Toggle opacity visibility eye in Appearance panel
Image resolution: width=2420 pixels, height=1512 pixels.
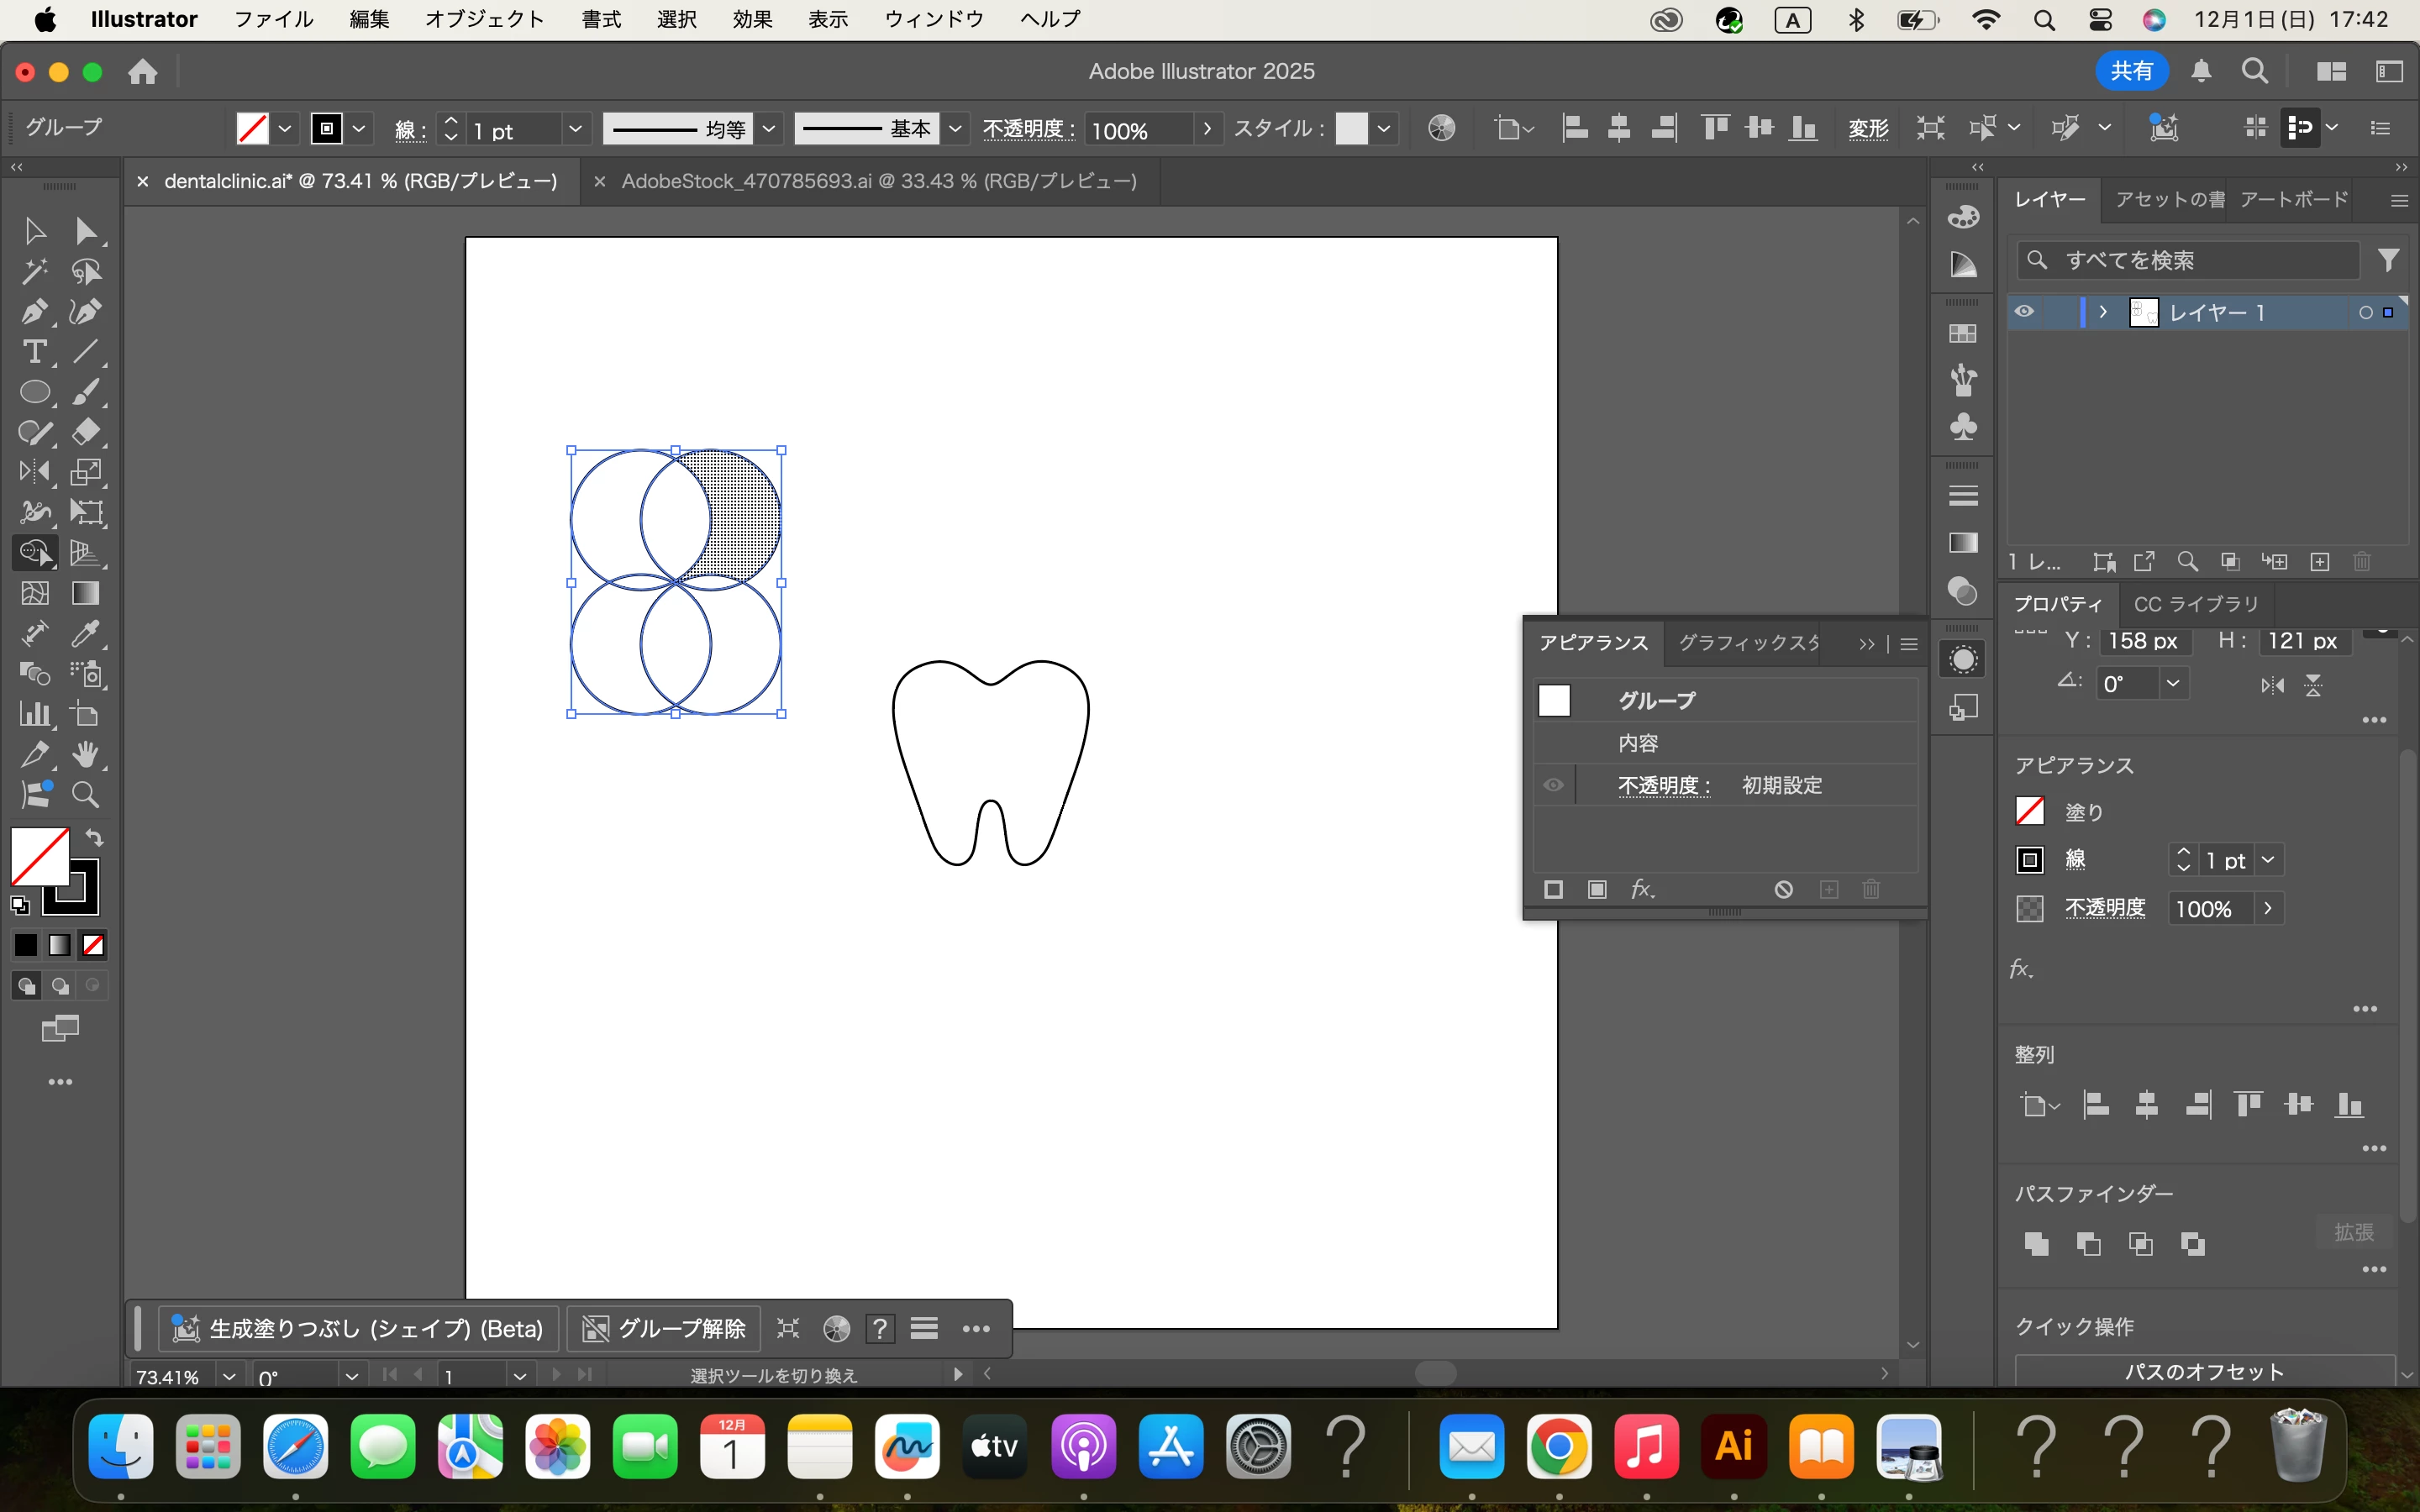pyautogui.click(x=1553, y=785)
